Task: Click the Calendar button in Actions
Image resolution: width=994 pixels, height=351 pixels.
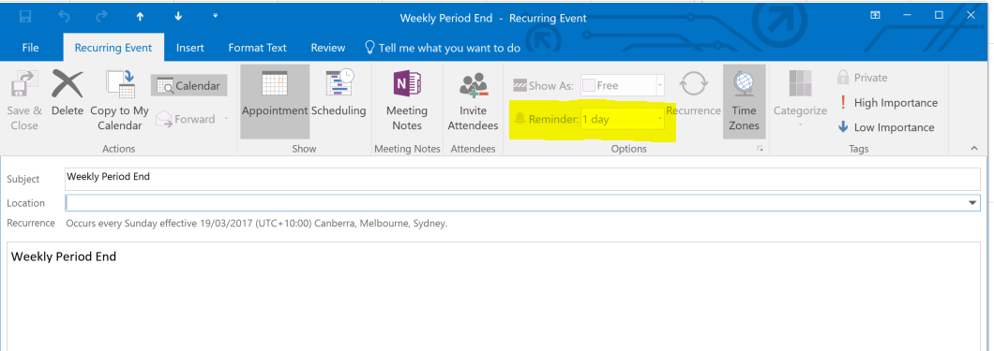Action: pos(188,85)
